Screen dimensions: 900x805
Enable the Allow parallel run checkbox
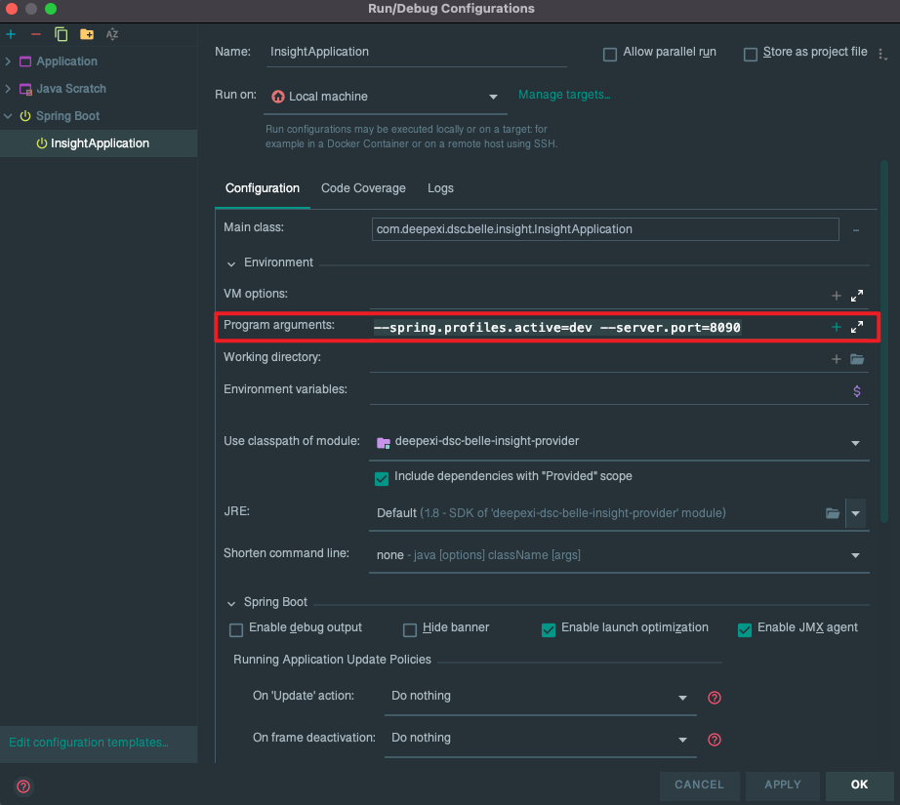pyautogui.click(x=610, y=54)
